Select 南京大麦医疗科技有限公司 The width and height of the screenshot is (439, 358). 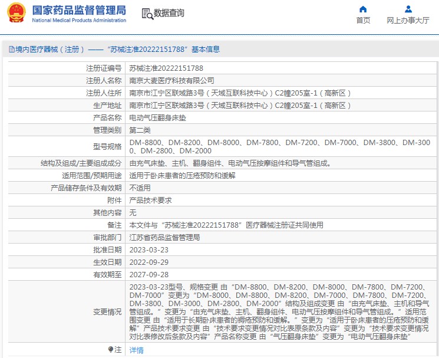pos(171,81)
